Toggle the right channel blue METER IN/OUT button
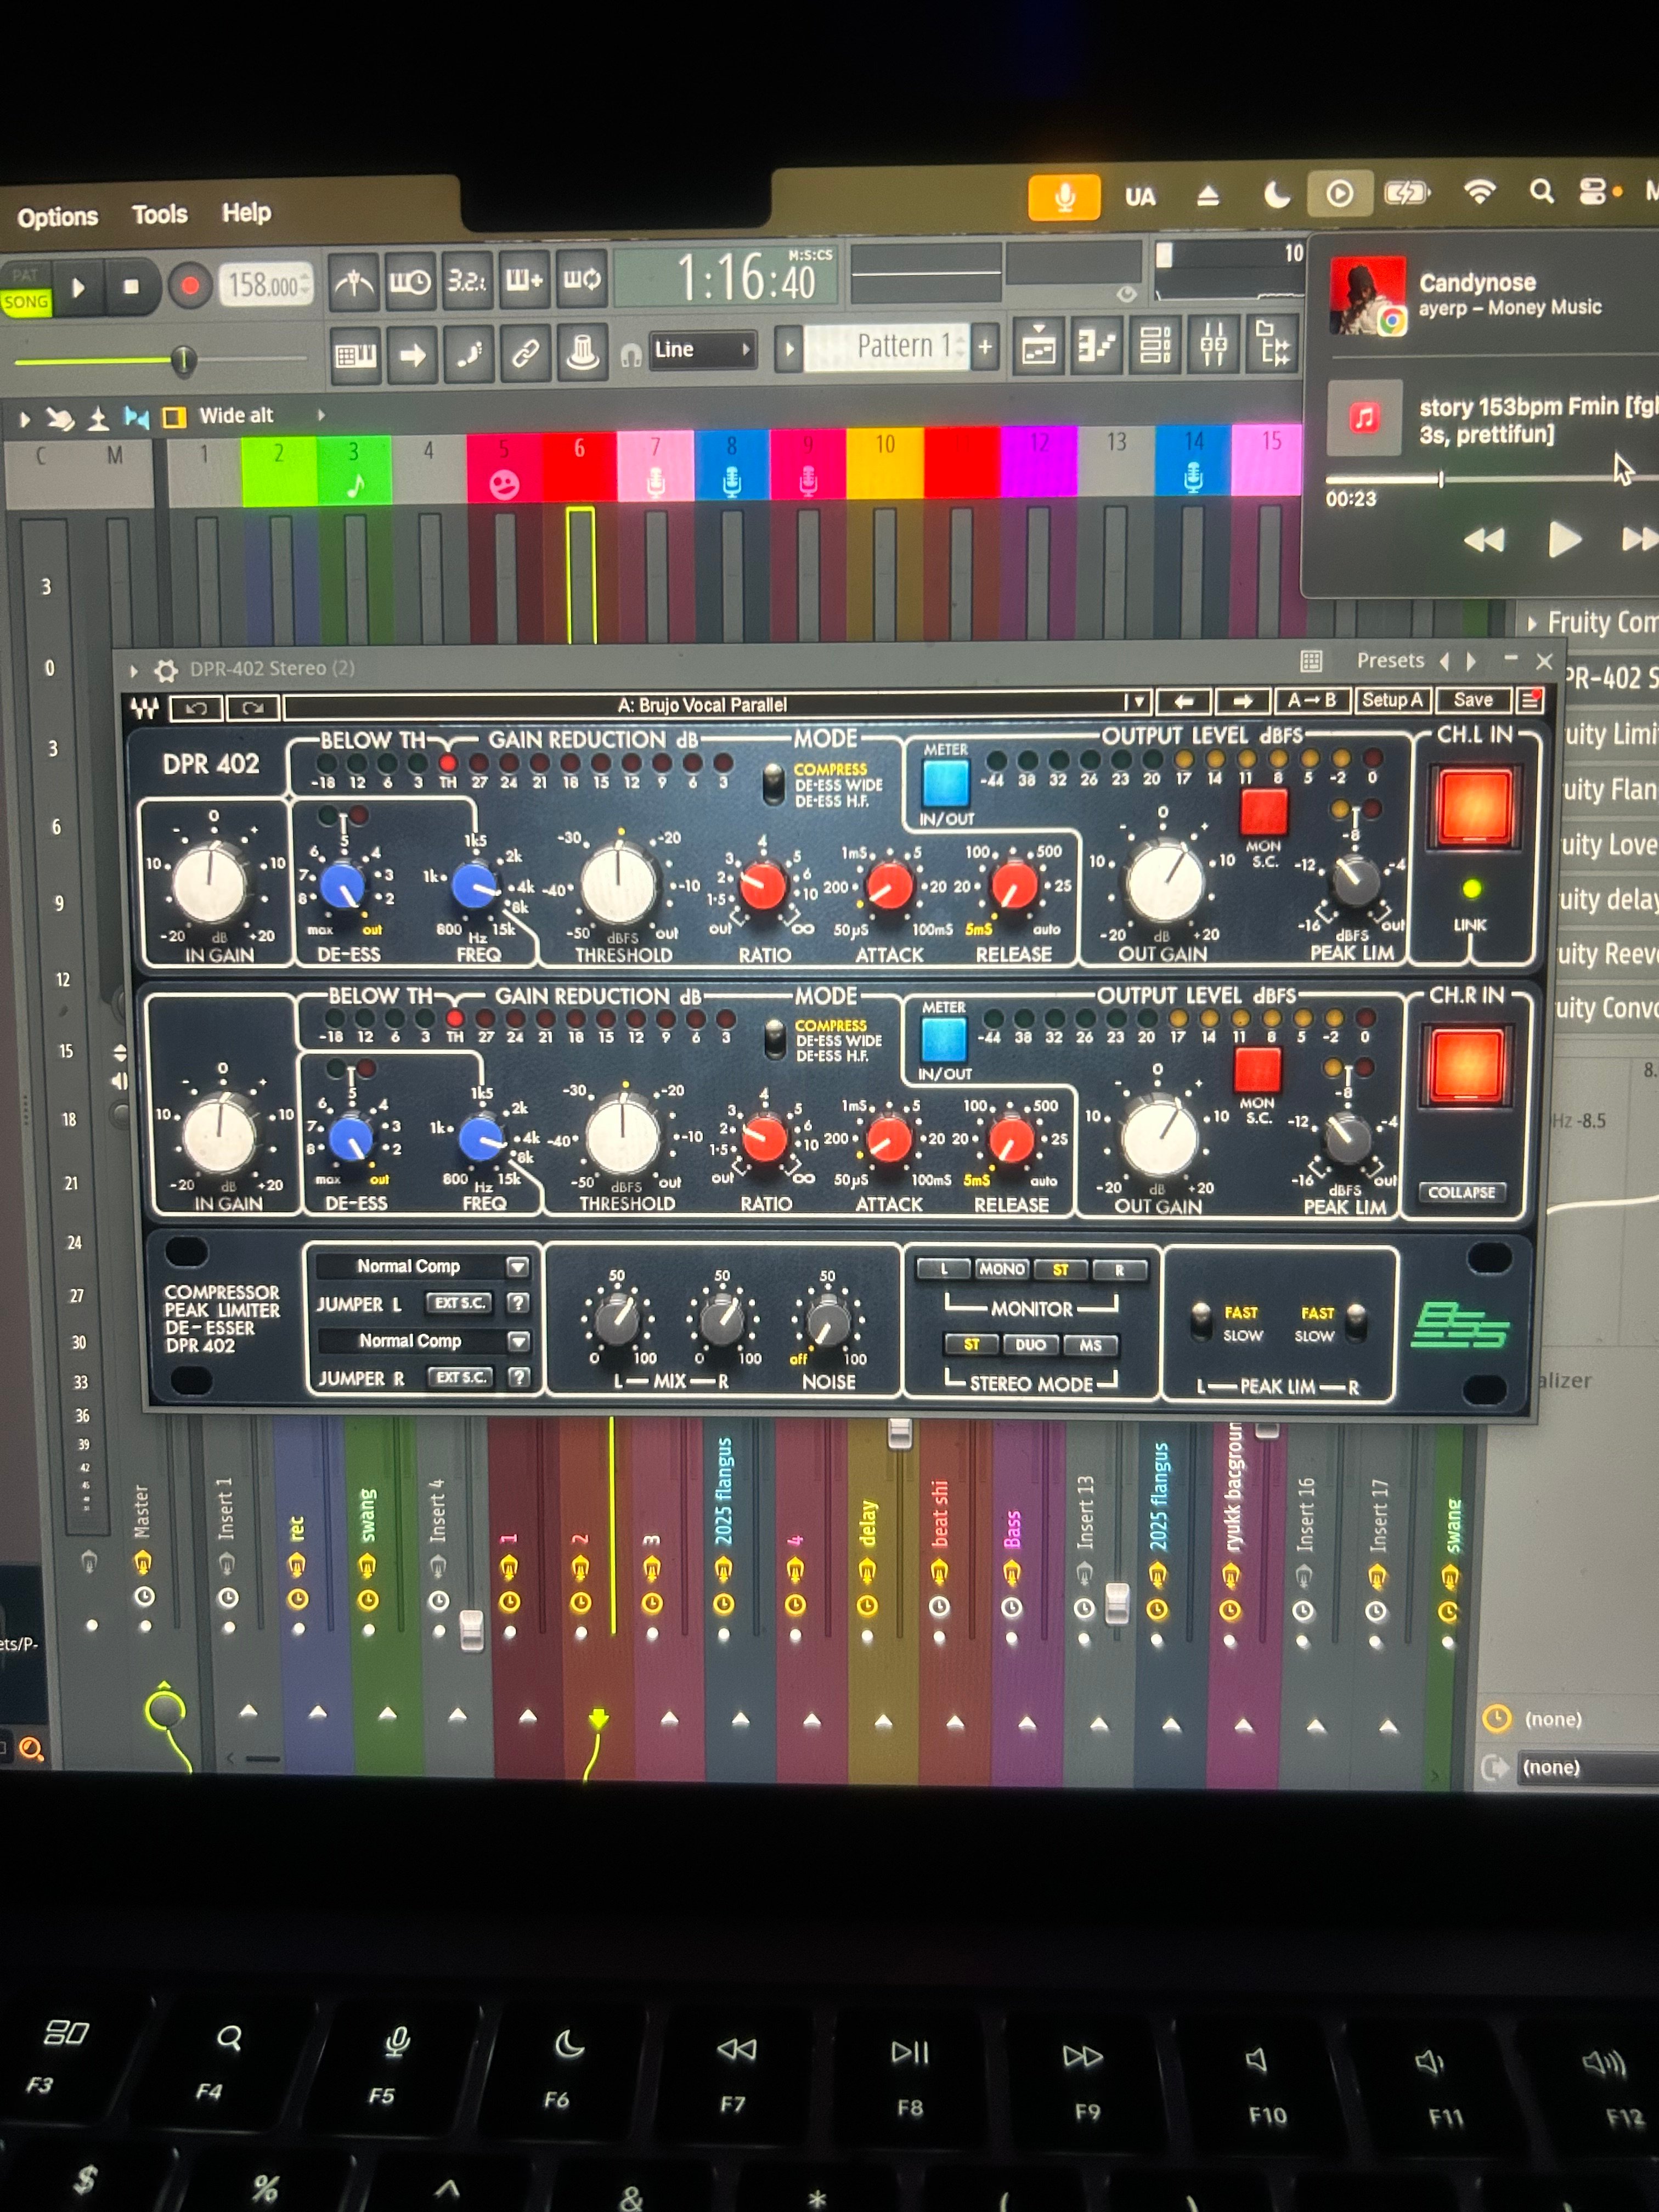Screen dimensions: 1659x2212 click(943, 1040)
